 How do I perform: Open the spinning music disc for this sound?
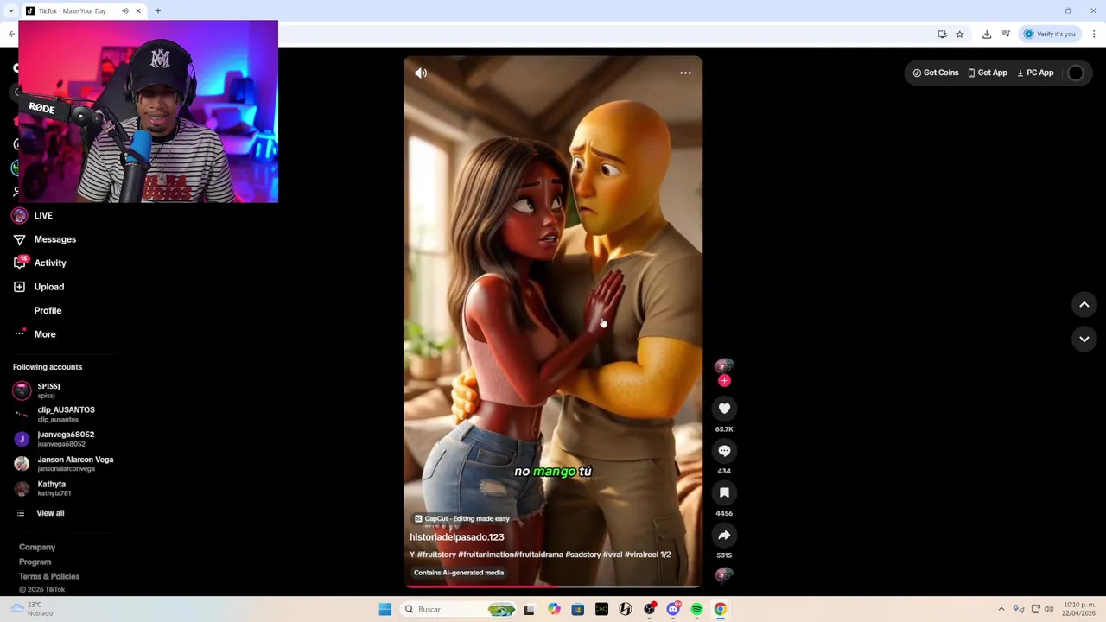724,575
